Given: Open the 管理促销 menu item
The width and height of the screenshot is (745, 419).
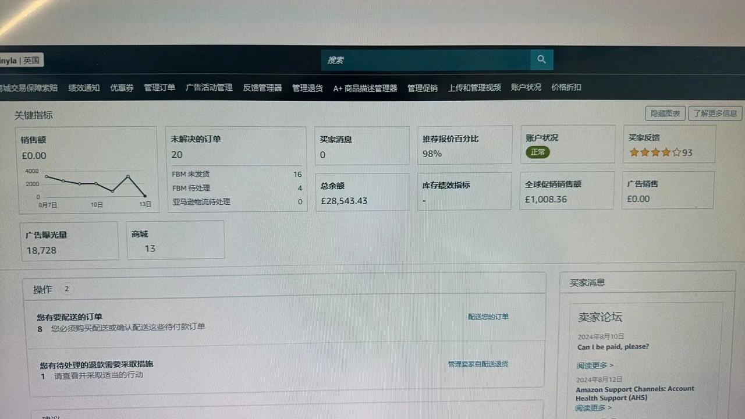Looking at the screenshot, I should click(x=423, y=88).
